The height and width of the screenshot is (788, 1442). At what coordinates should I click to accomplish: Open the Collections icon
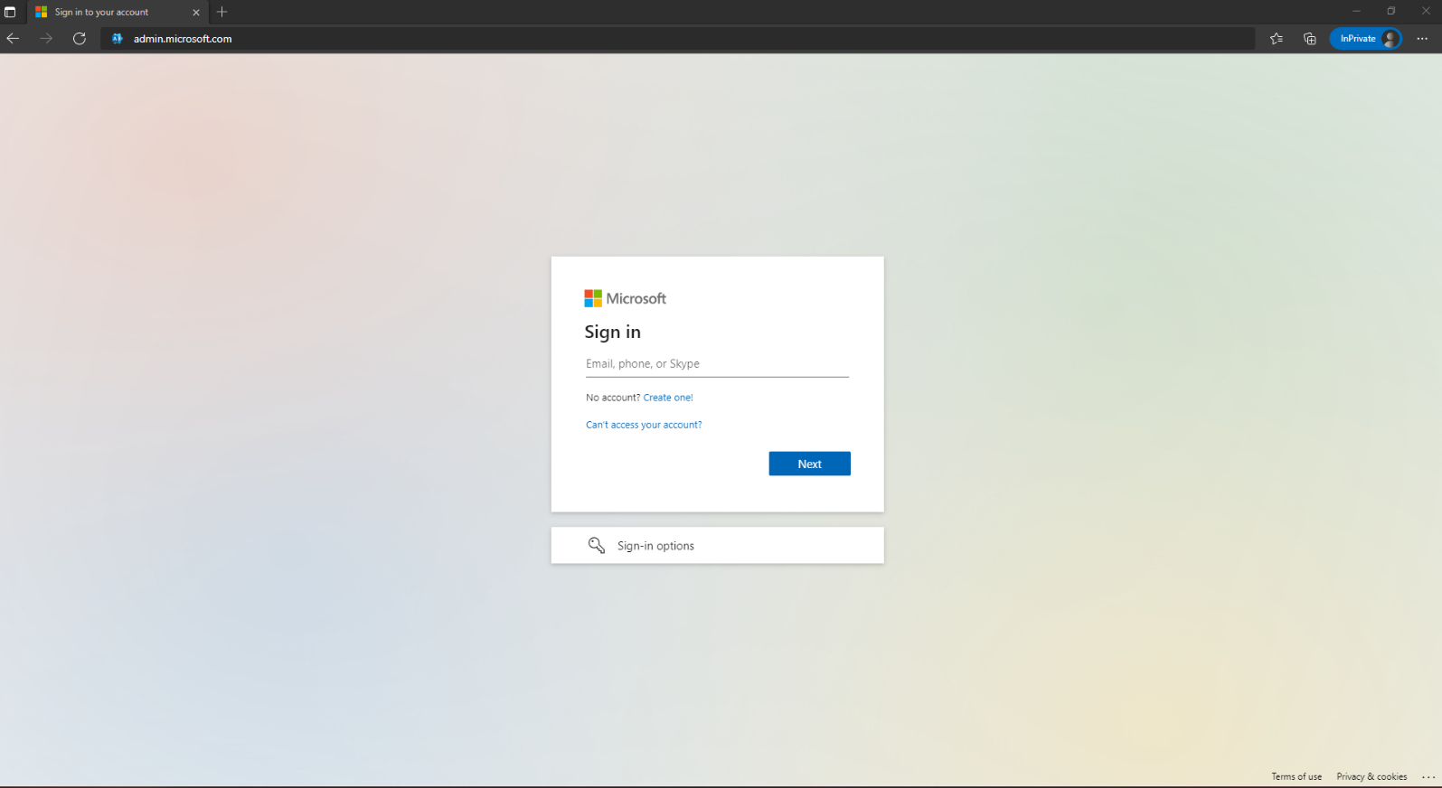point(1309,38)
